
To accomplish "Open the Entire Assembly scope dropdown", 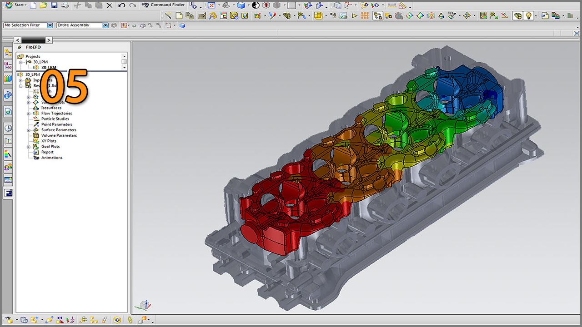I will tap(82, 25).
